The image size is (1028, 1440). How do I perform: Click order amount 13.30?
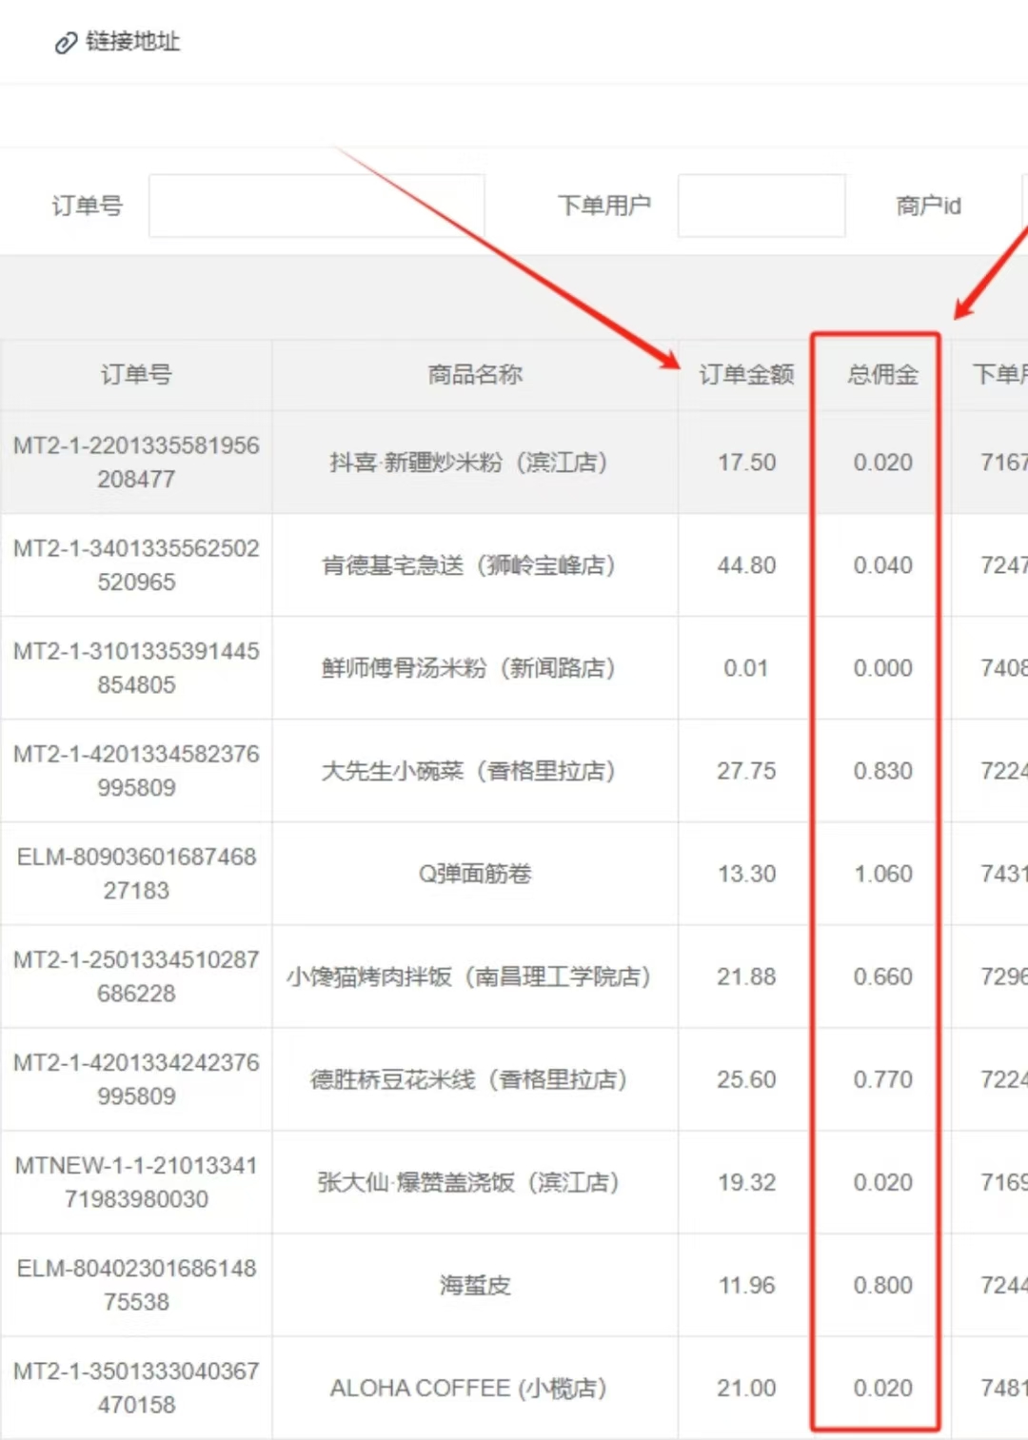tap(746, 874)
